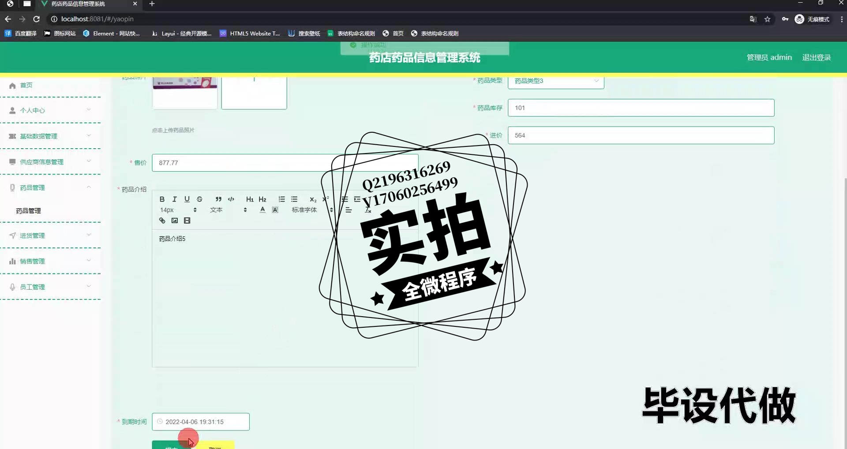The width and height of the screenshot is (847, 449).
Task: Go to 首页 in the sidebar
Action: point(26,85)
